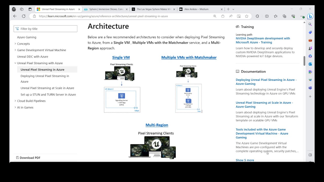Click the address bar URL

pos(103,16)
